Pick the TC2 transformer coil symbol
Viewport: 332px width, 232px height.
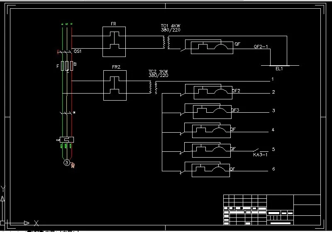point(153,87)
